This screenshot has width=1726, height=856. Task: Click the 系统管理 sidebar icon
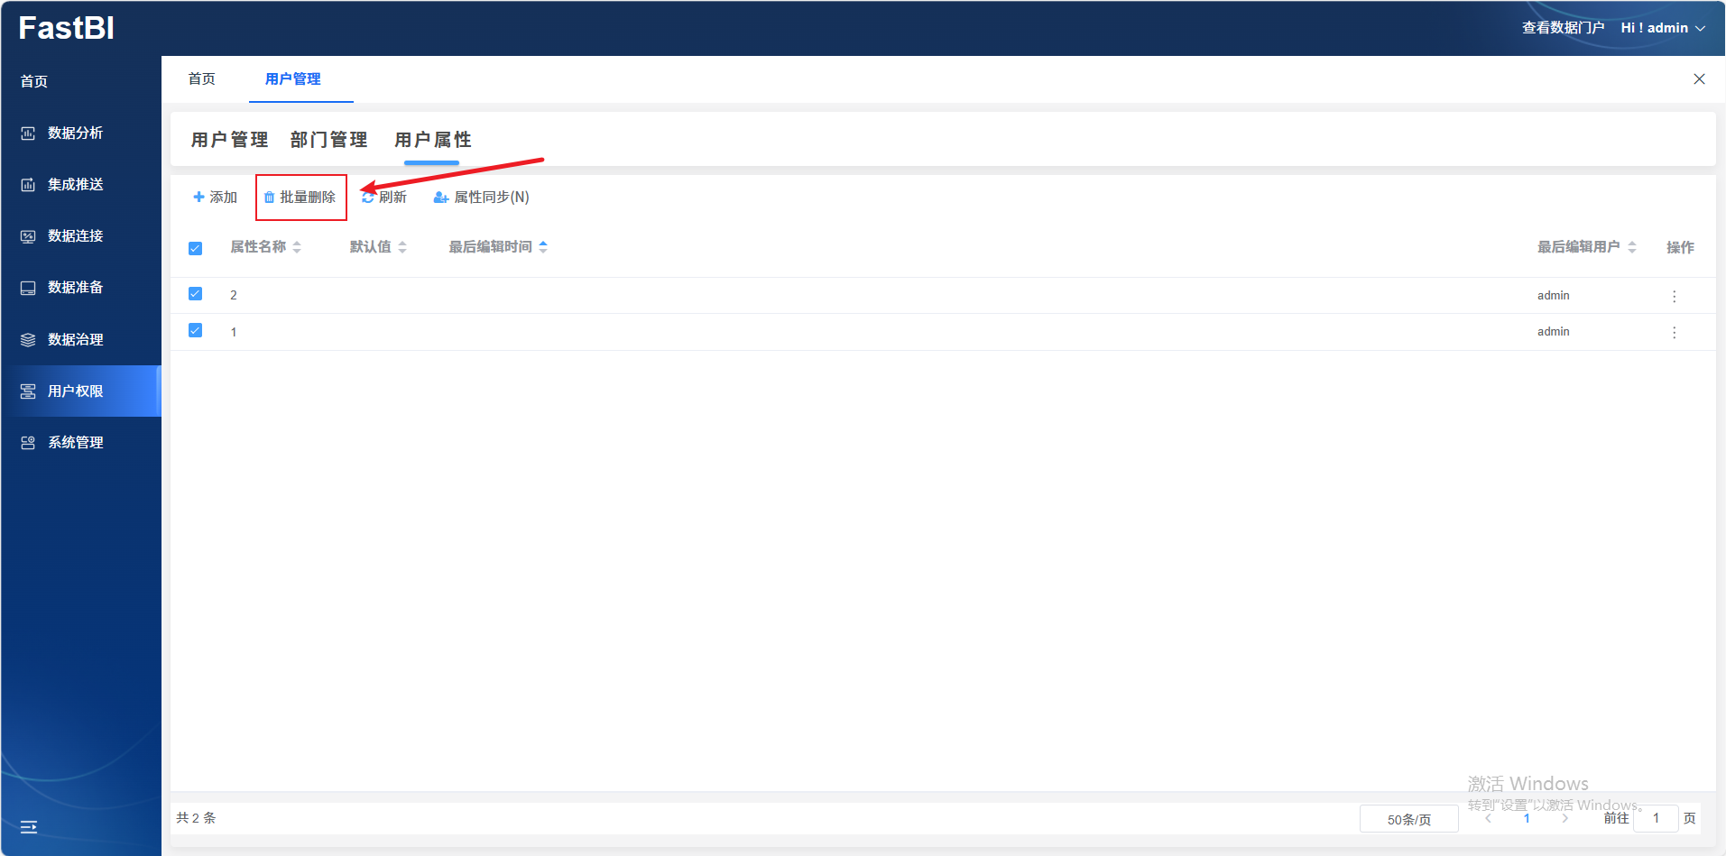pyautogui.click(x=28, y=443)
